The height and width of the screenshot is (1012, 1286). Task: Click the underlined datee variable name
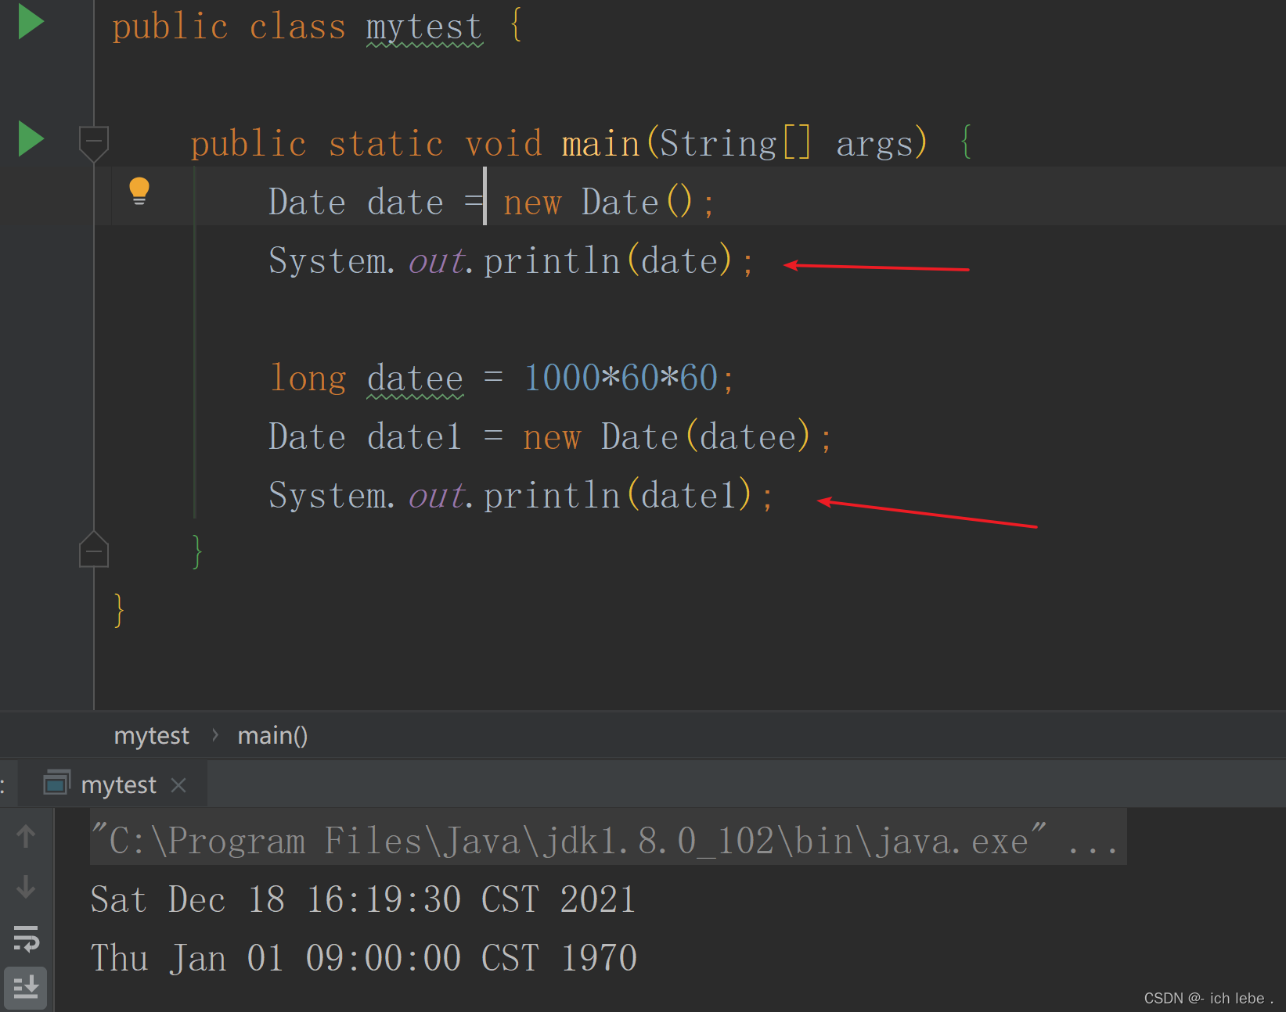(415, 378)
